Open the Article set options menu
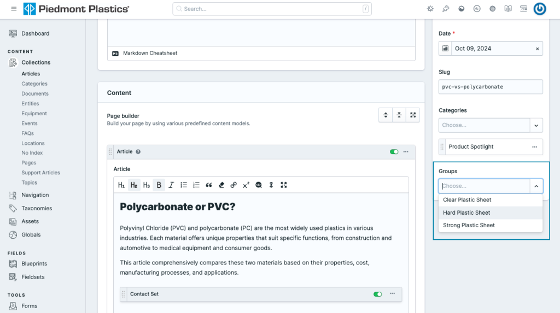The width and height of the screenshot is (560, 313). click(x=406, y=152)
